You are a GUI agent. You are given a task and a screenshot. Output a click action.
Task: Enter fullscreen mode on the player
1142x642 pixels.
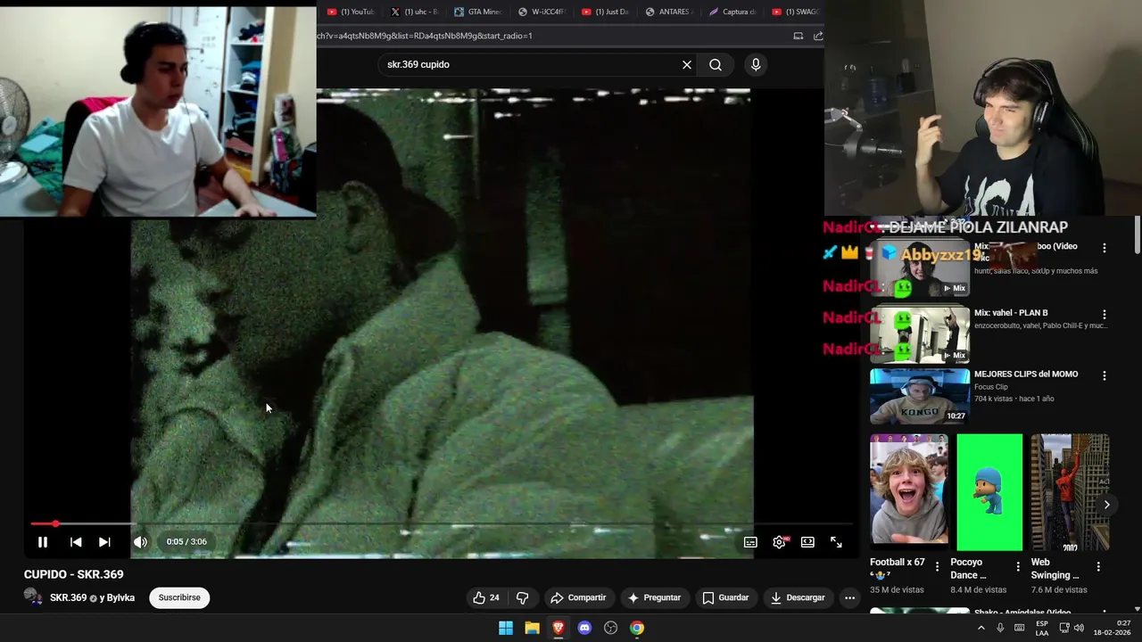836,542
